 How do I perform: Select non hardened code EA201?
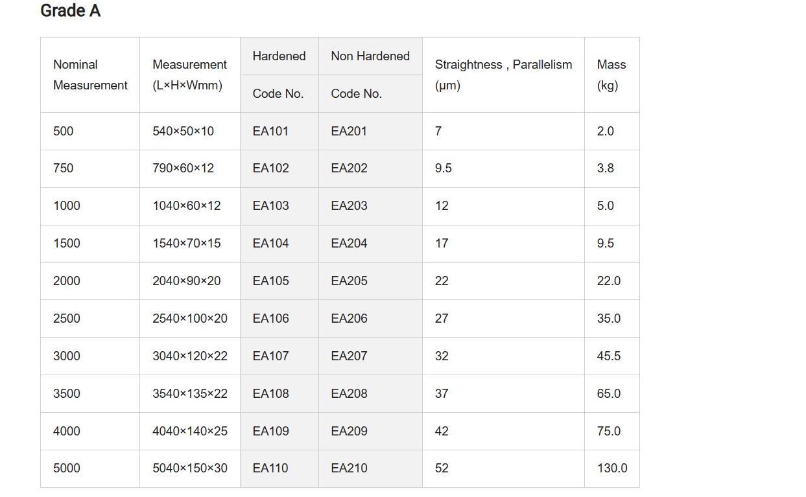tap(349, 131)
